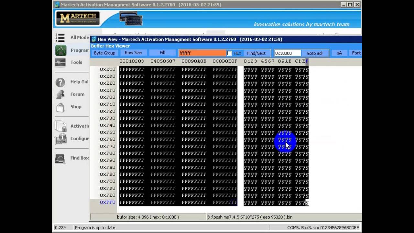Open the Byte Group option
This screenshot has height=233, width=414.
[x=104, y=53]
